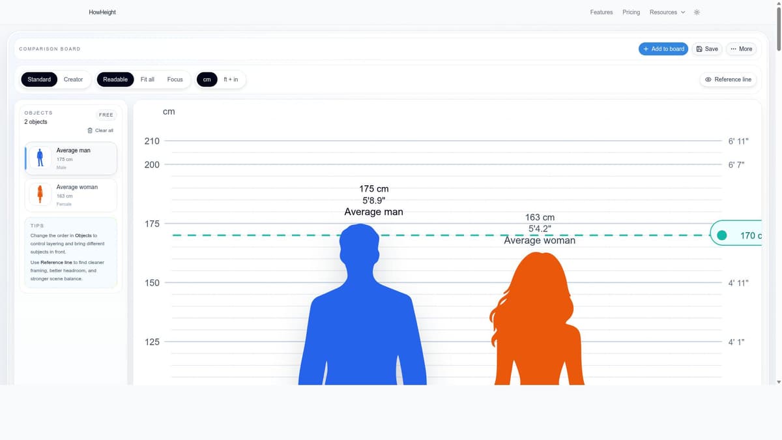This screenshot has height=440, width=782.
Task: Open the Features page
Action: click(x=601, y=12)
